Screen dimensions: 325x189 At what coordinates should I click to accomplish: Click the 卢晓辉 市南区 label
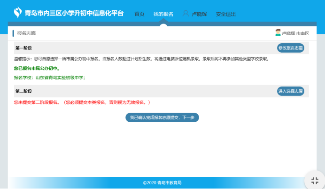[295, 33]
